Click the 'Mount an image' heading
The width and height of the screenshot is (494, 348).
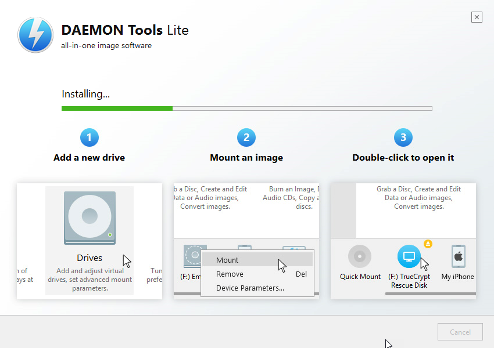pos(246,158)
